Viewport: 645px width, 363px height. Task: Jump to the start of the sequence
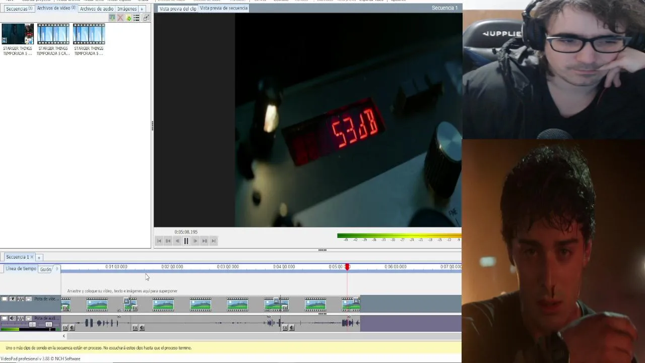coord(159,241)
